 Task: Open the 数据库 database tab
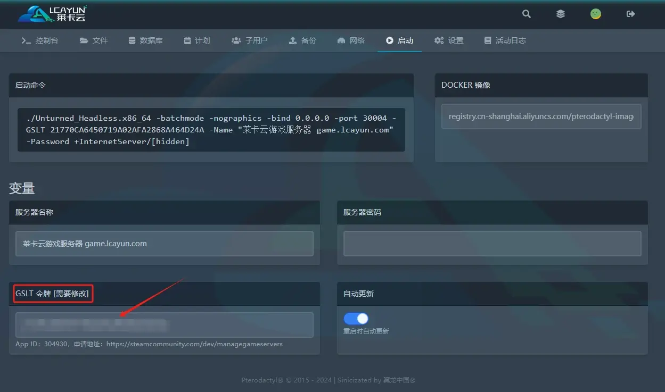click(x=146, y=40)
